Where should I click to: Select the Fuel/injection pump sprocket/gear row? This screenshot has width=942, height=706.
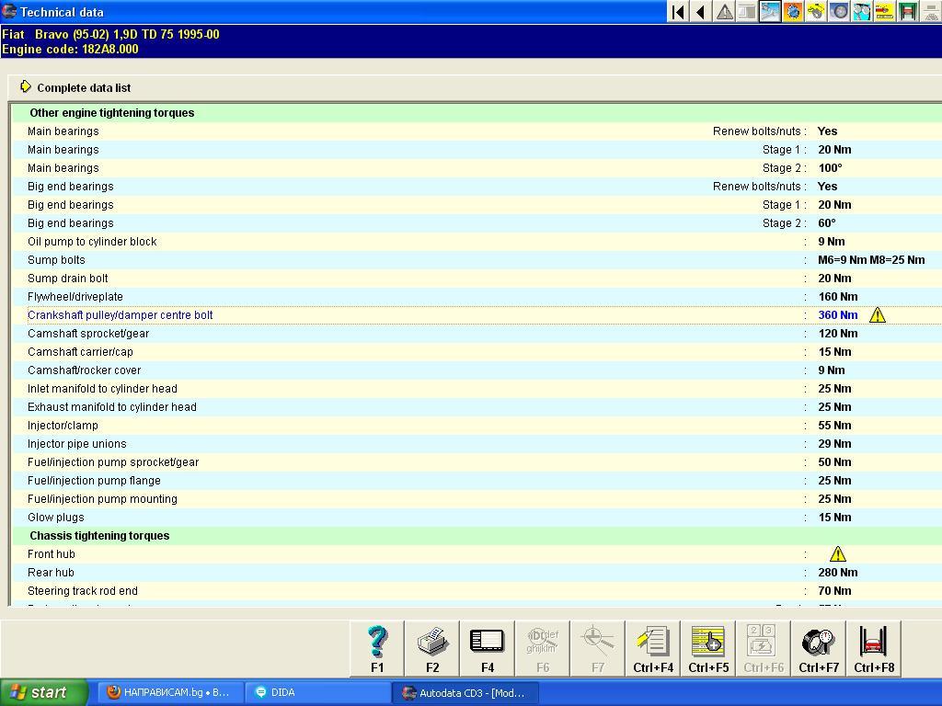pyautogui.click(x=477, y=462)
